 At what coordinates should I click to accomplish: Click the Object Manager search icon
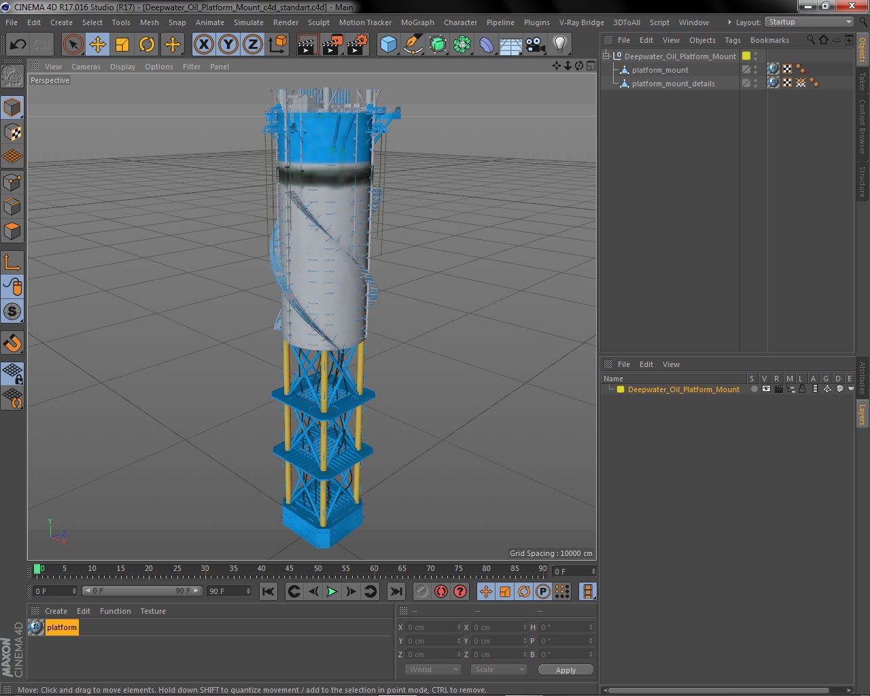[810, 40]
